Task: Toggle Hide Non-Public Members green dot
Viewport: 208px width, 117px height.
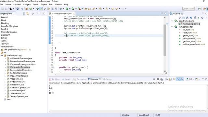Action: (x=199, y=18)
